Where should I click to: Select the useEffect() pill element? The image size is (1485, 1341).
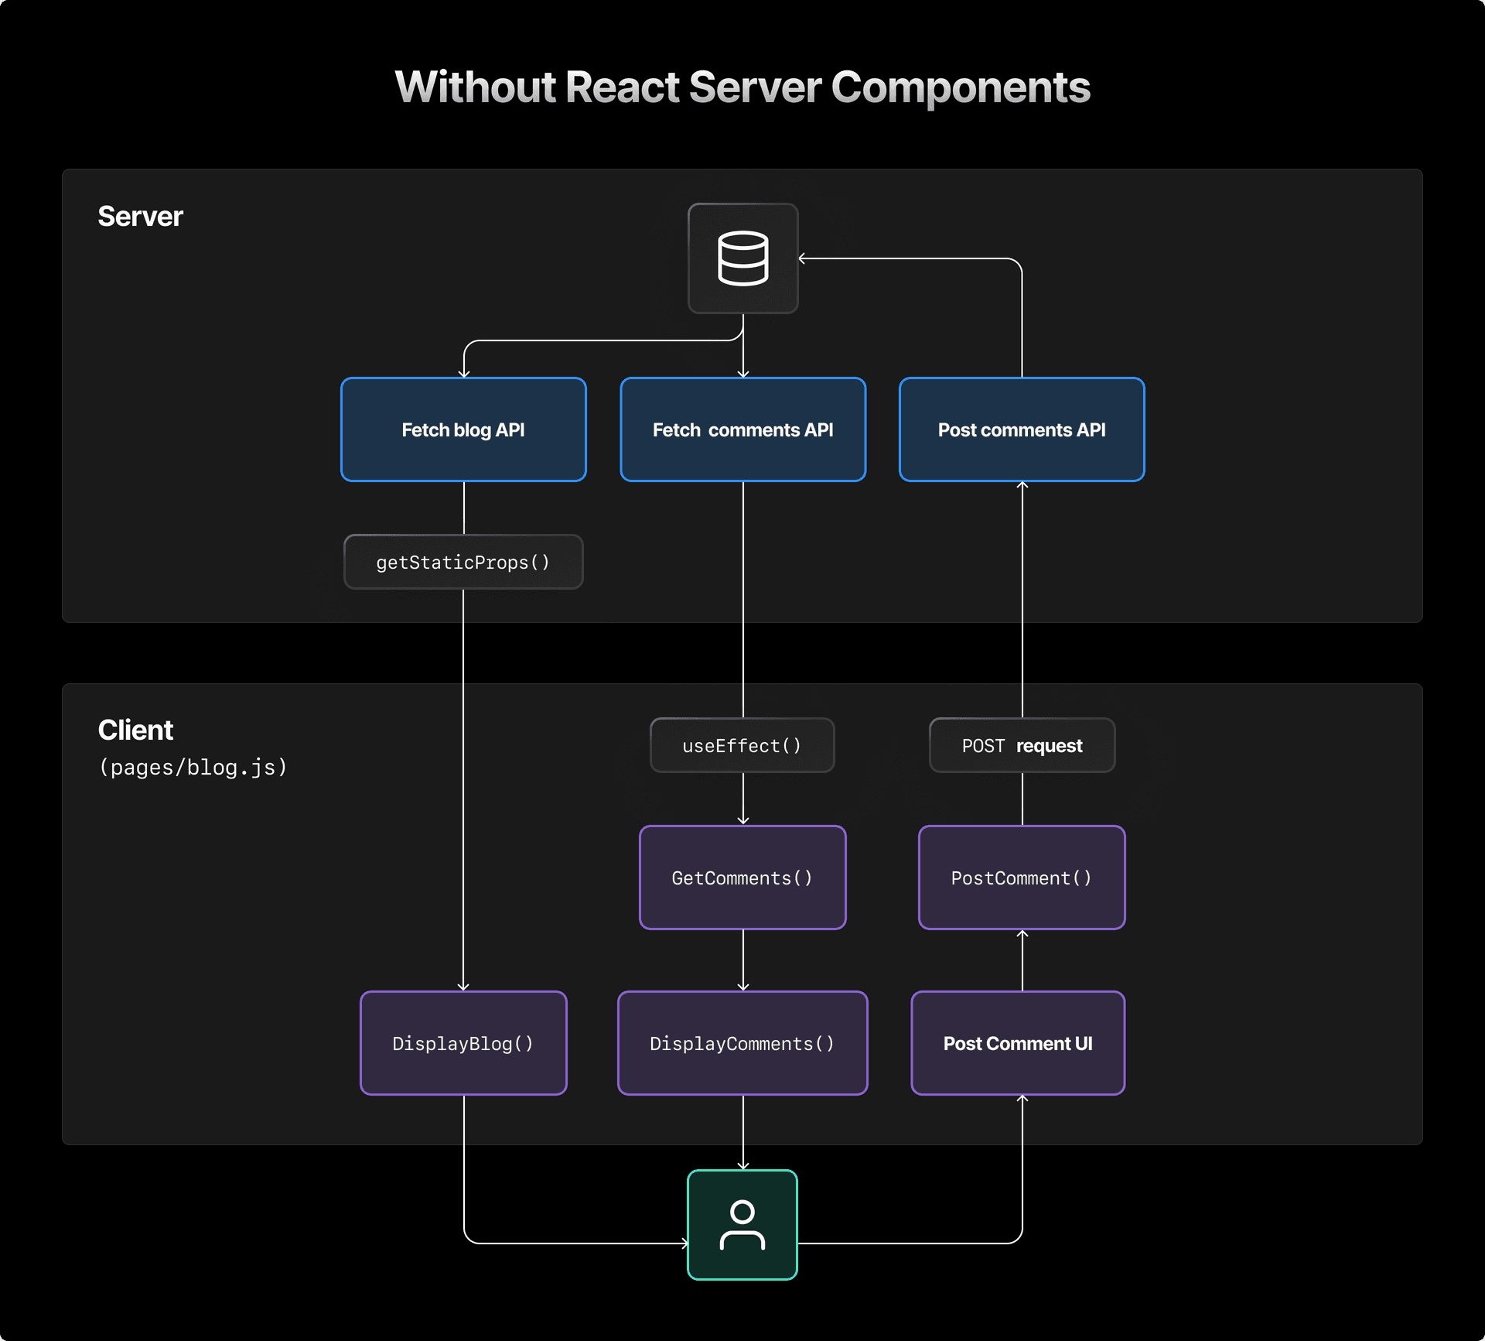[742, 744]
